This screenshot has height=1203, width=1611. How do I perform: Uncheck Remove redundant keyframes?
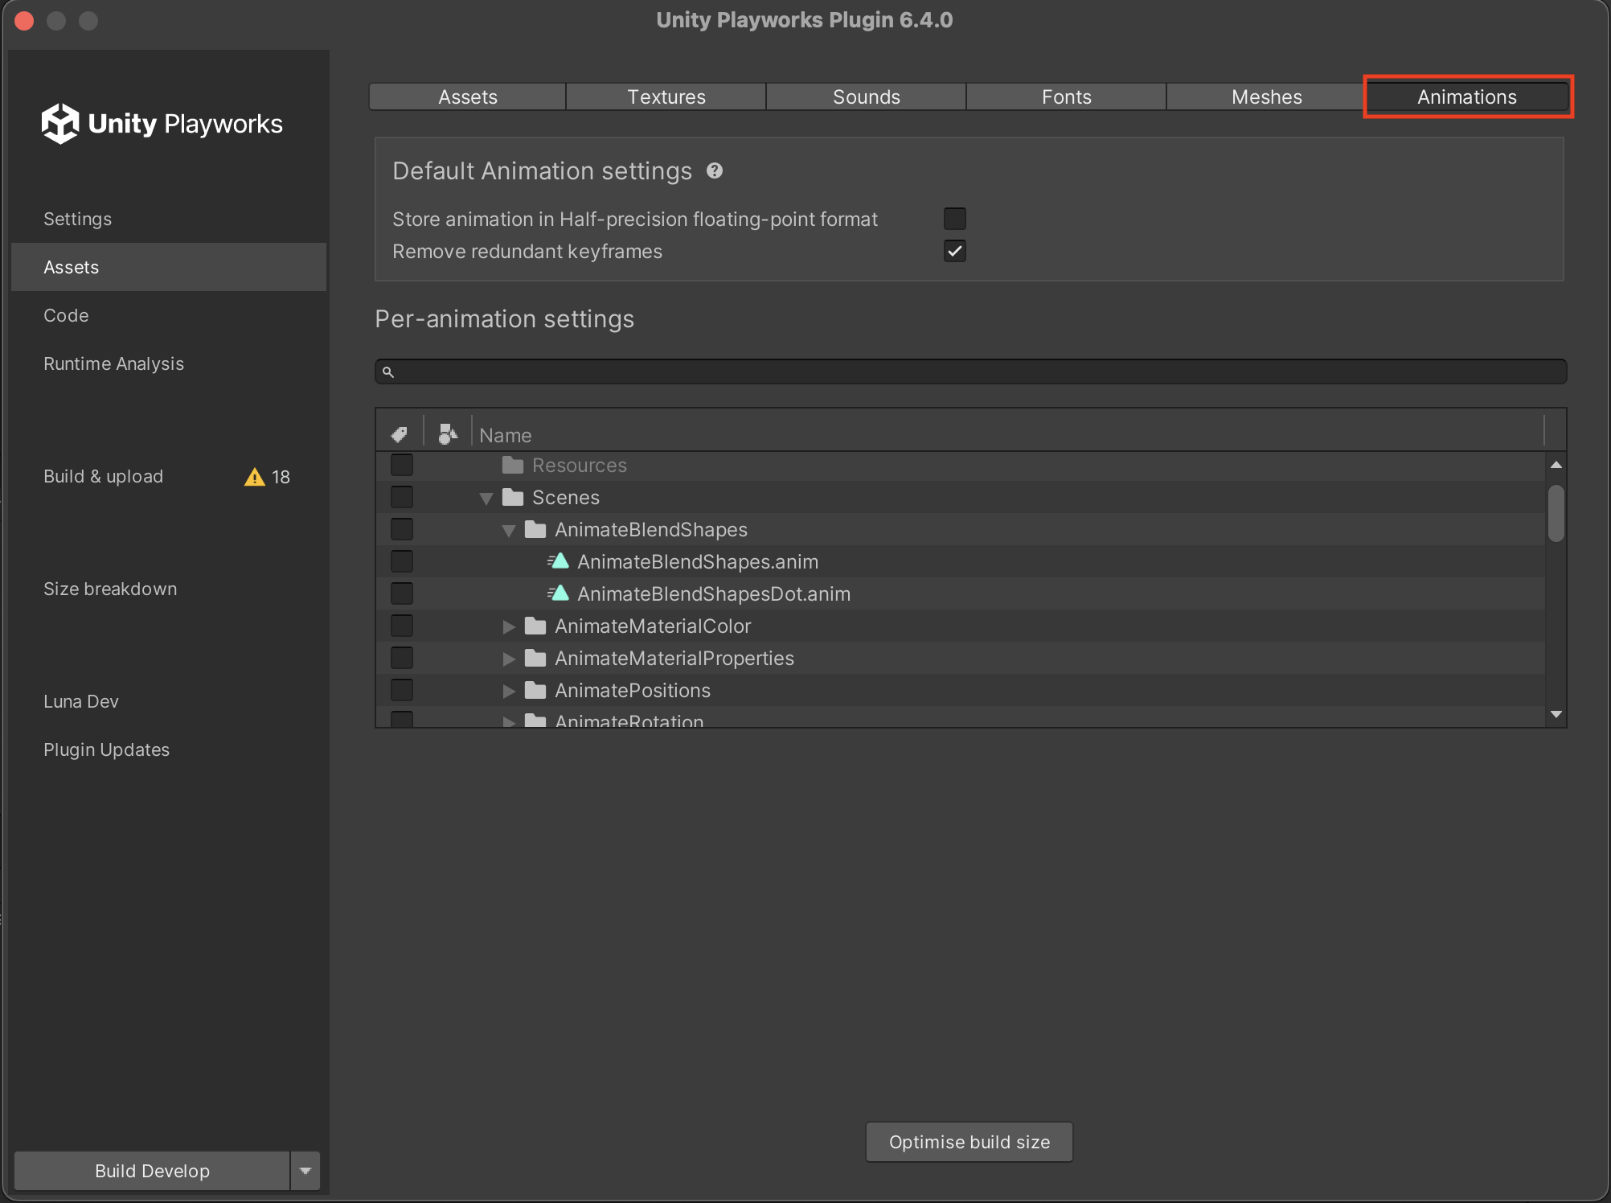coord(955,251)
